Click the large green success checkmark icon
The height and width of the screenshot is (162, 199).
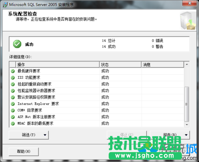tap(17, 44)
